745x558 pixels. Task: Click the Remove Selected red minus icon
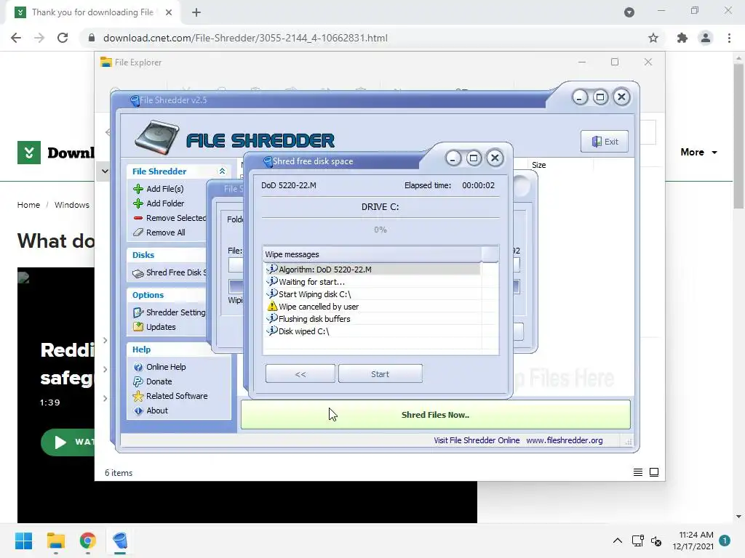click(x=138, y=218)
